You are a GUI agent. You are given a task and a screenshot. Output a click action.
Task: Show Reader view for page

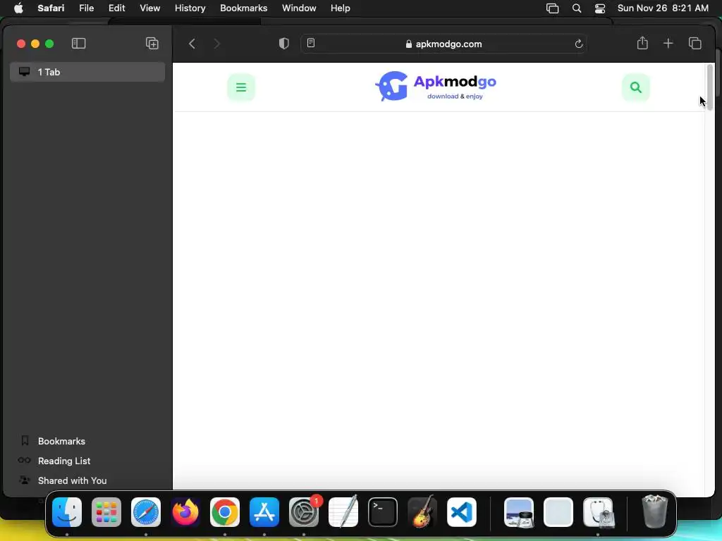point(311,43)
